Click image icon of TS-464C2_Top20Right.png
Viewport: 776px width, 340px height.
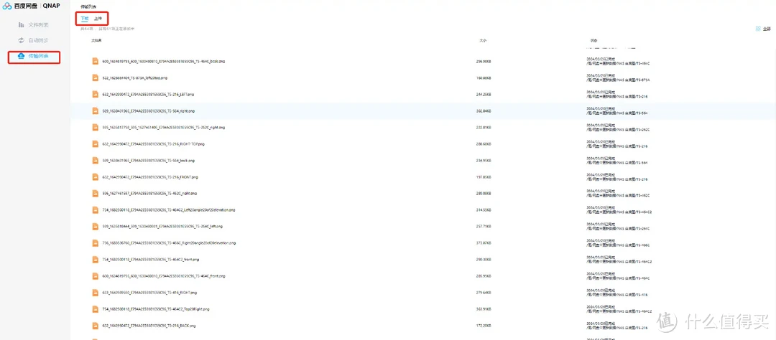(96, 309)
